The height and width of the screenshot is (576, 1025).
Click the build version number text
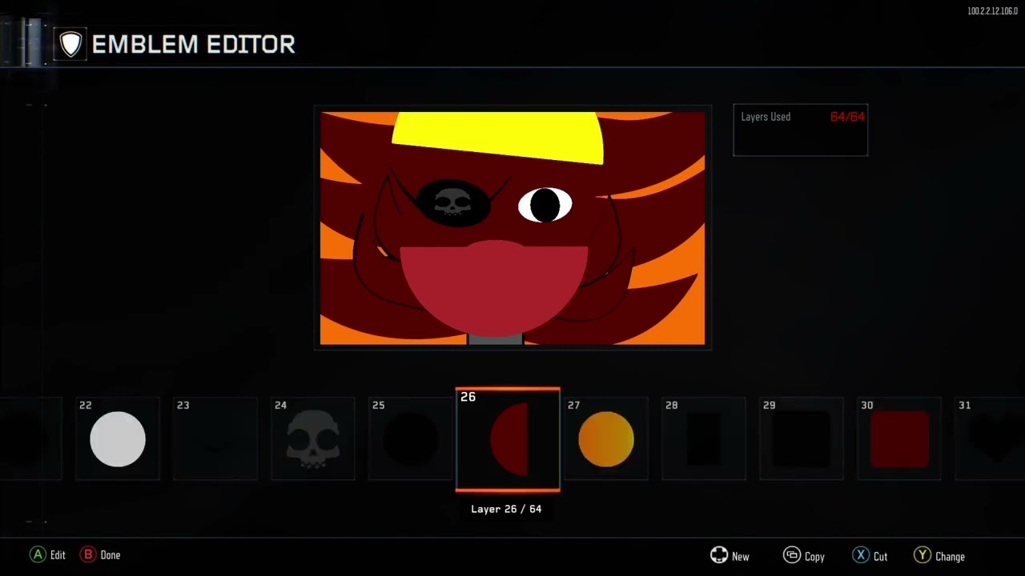[x=992, y=11]
